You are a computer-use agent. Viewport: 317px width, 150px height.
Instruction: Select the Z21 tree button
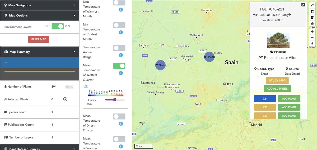click(265, 99)
